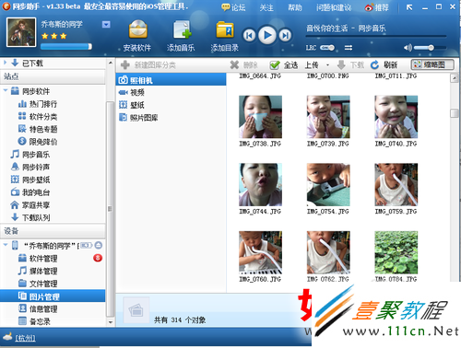
Task: Click the 杭州 city link in status bar
Action: tap(25, 338)
